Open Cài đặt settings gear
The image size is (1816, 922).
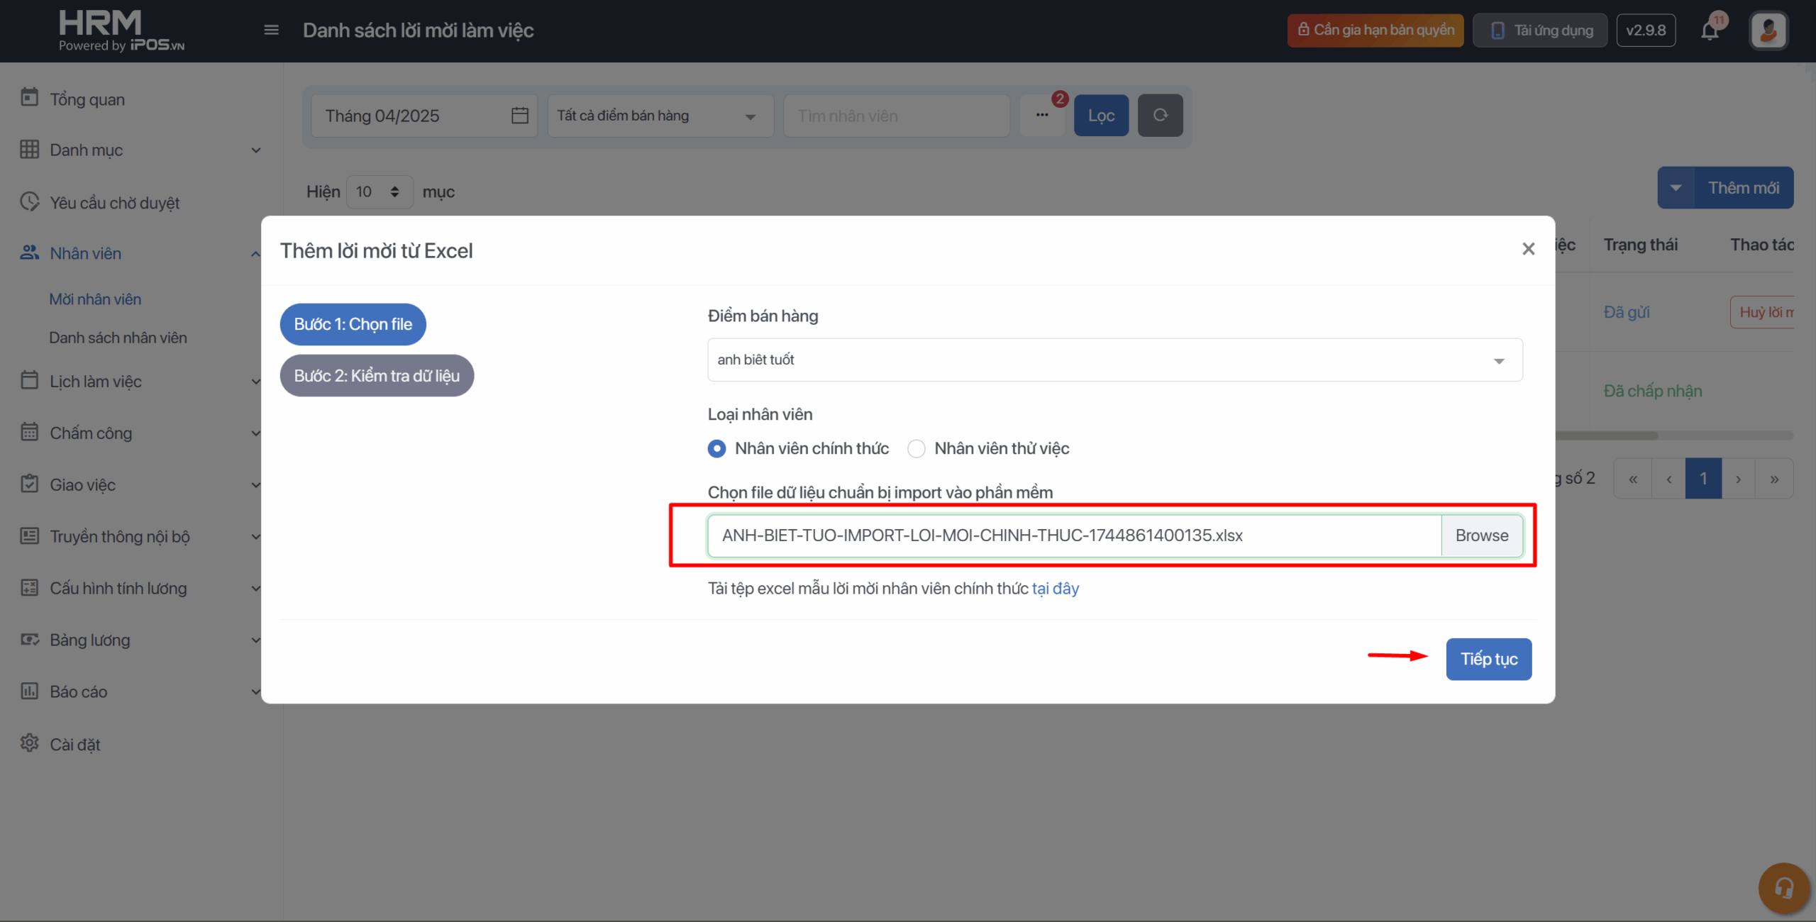click(x=30, y=743)
